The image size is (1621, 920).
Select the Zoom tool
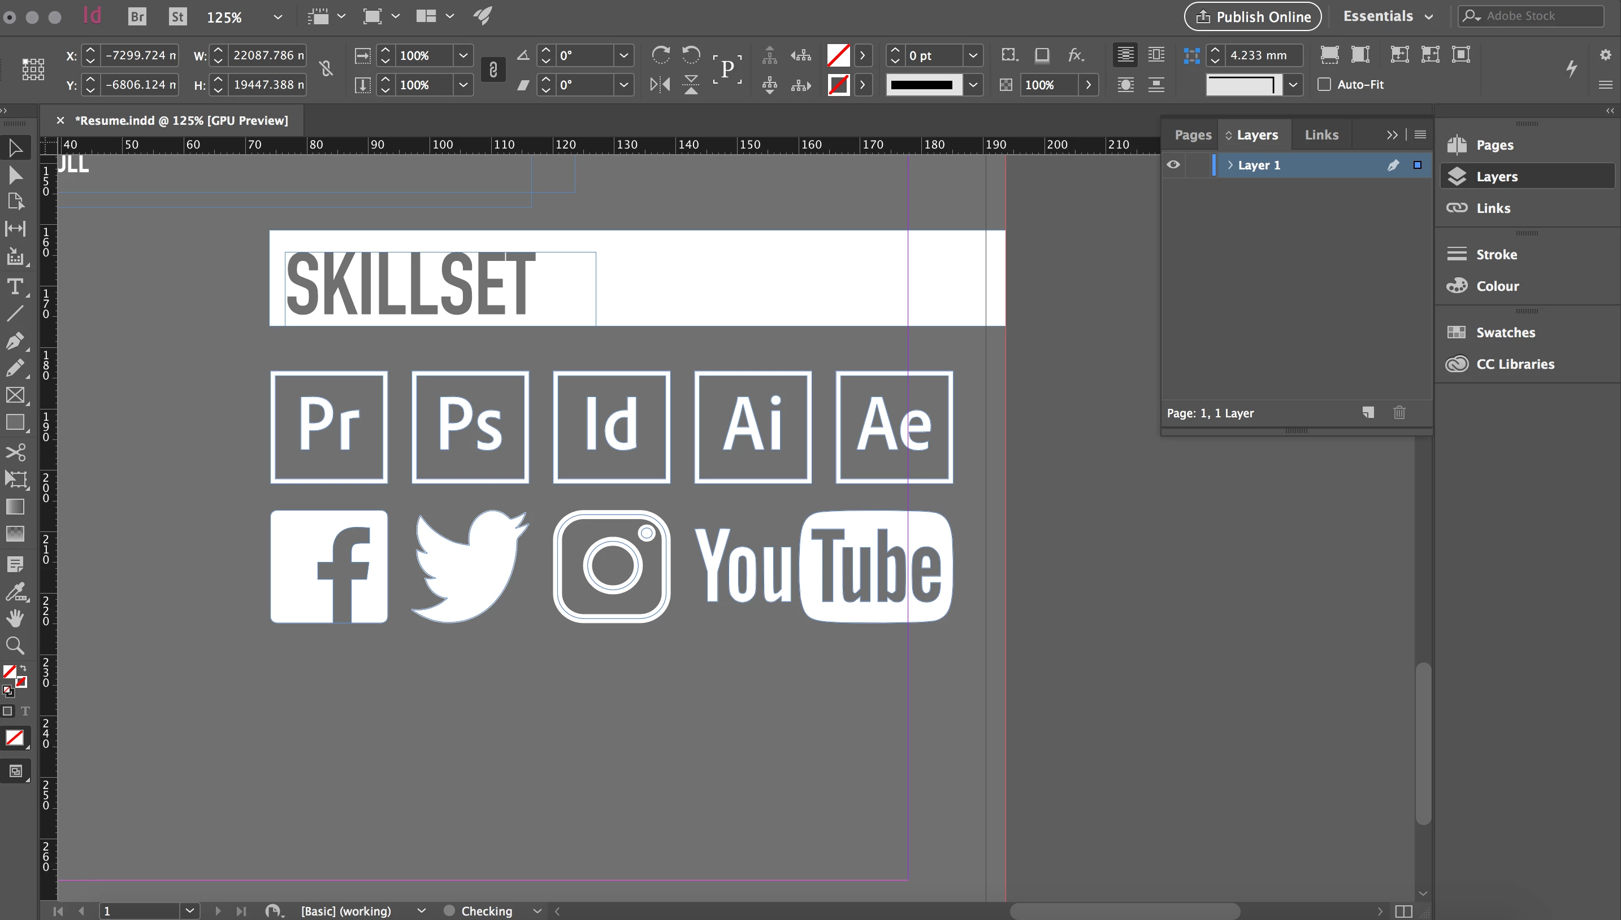point(15,645)
